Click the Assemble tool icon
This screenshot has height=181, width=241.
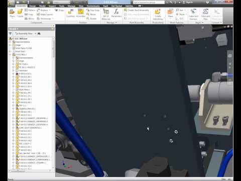click(80, 13)
